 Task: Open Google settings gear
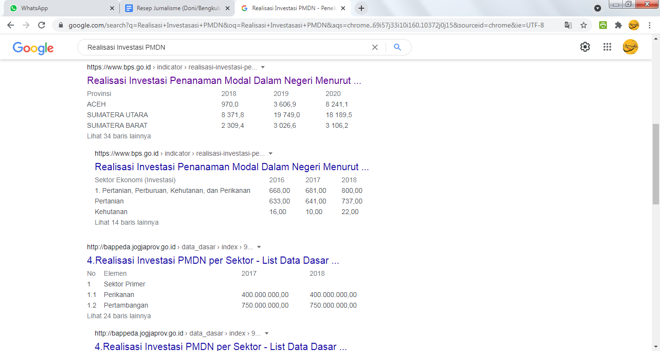click(585, 47)
